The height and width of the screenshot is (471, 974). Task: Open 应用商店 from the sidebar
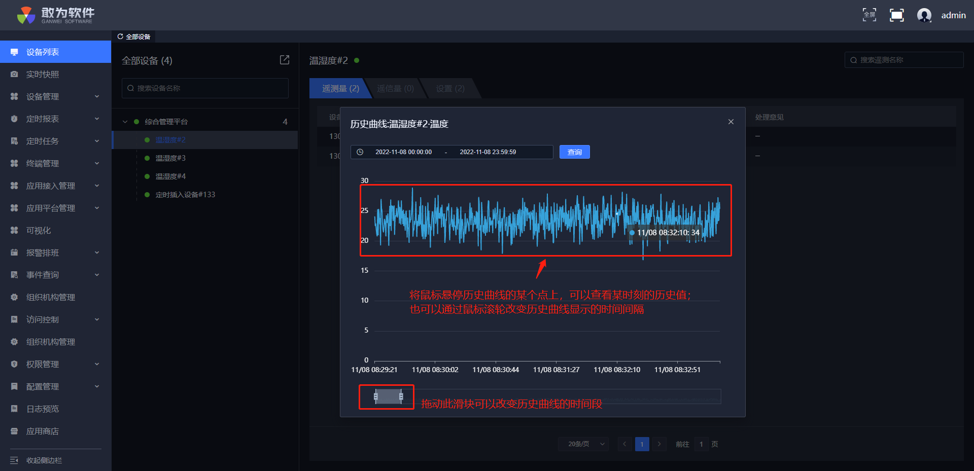43,431
